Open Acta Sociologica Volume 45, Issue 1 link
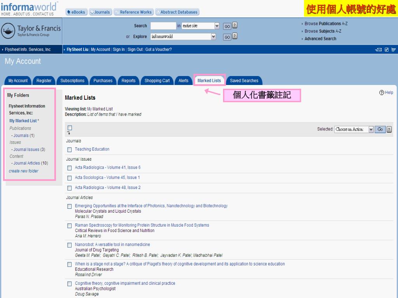This screenshot has height=298, width=398. coord(107,178)
